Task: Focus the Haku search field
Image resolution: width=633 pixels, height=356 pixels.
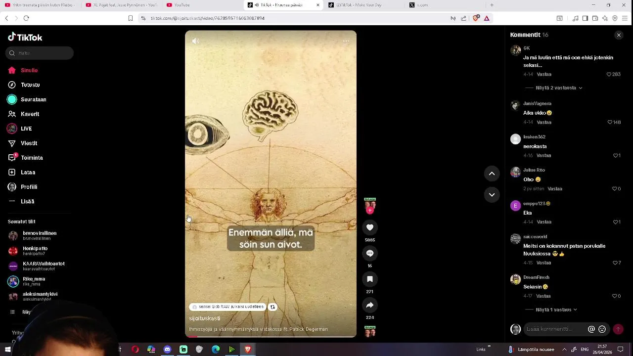Action: (40, 53)
